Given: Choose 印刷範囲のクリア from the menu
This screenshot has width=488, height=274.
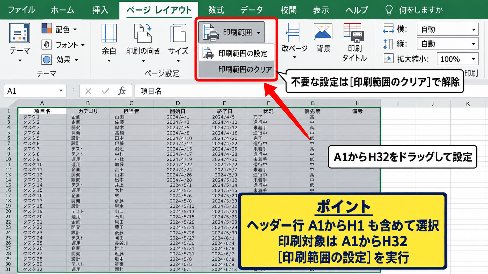Looking at the screenshot, I should tap(236, 69).
